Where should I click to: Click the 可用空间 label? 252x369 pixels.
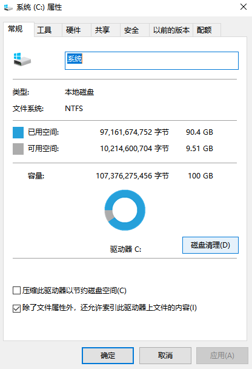tap(43, 149)
